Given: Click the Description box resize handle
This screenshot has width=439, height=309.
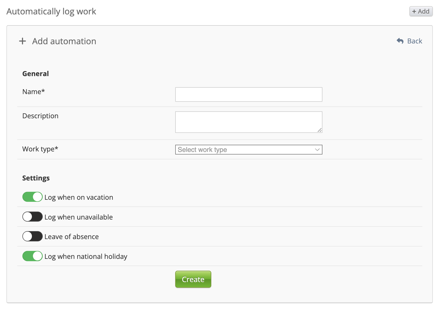Looking at the screenshot, I should tap(319, 130).
